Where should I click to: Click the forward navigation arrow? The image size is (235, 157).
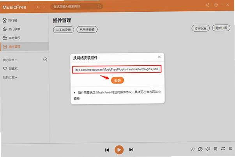click(44, 7)
